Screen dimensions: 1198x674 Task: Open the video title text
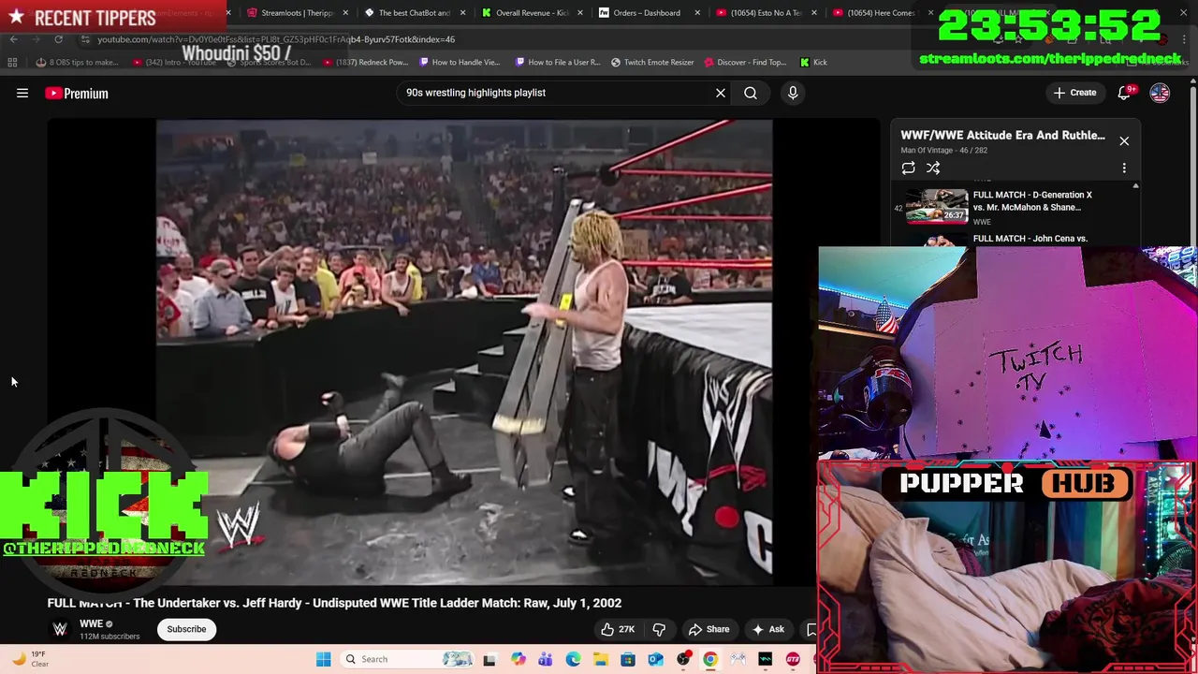[x=334, y=603]
